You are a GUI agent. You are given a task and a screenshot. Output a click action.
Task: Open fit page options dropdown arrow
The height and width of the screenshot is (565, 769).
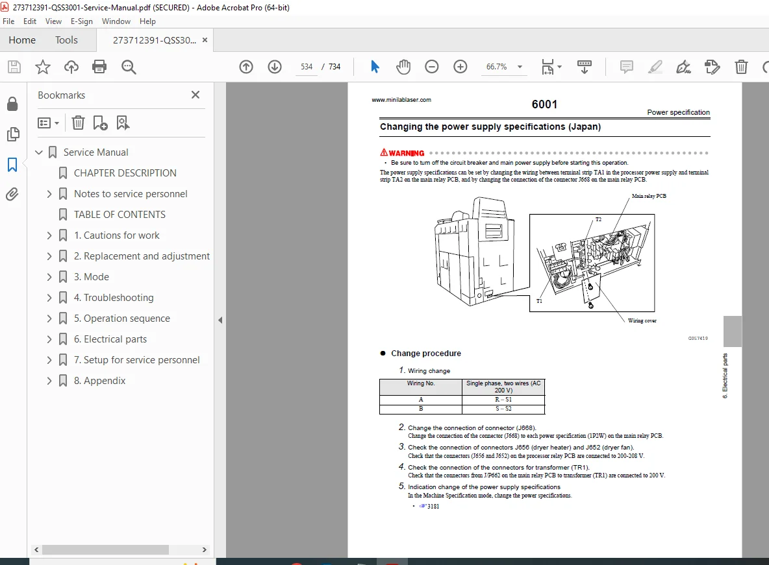560,67
